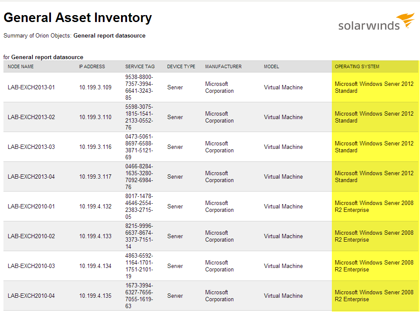Select the Model column header

pyautogui.click(x=271, y=66)
